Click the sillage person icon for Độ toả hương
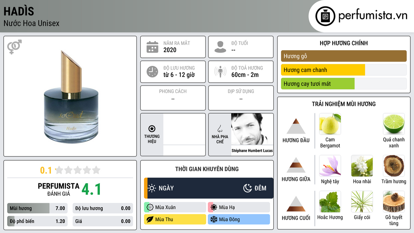414x233 pixels. tap(220, 72)
